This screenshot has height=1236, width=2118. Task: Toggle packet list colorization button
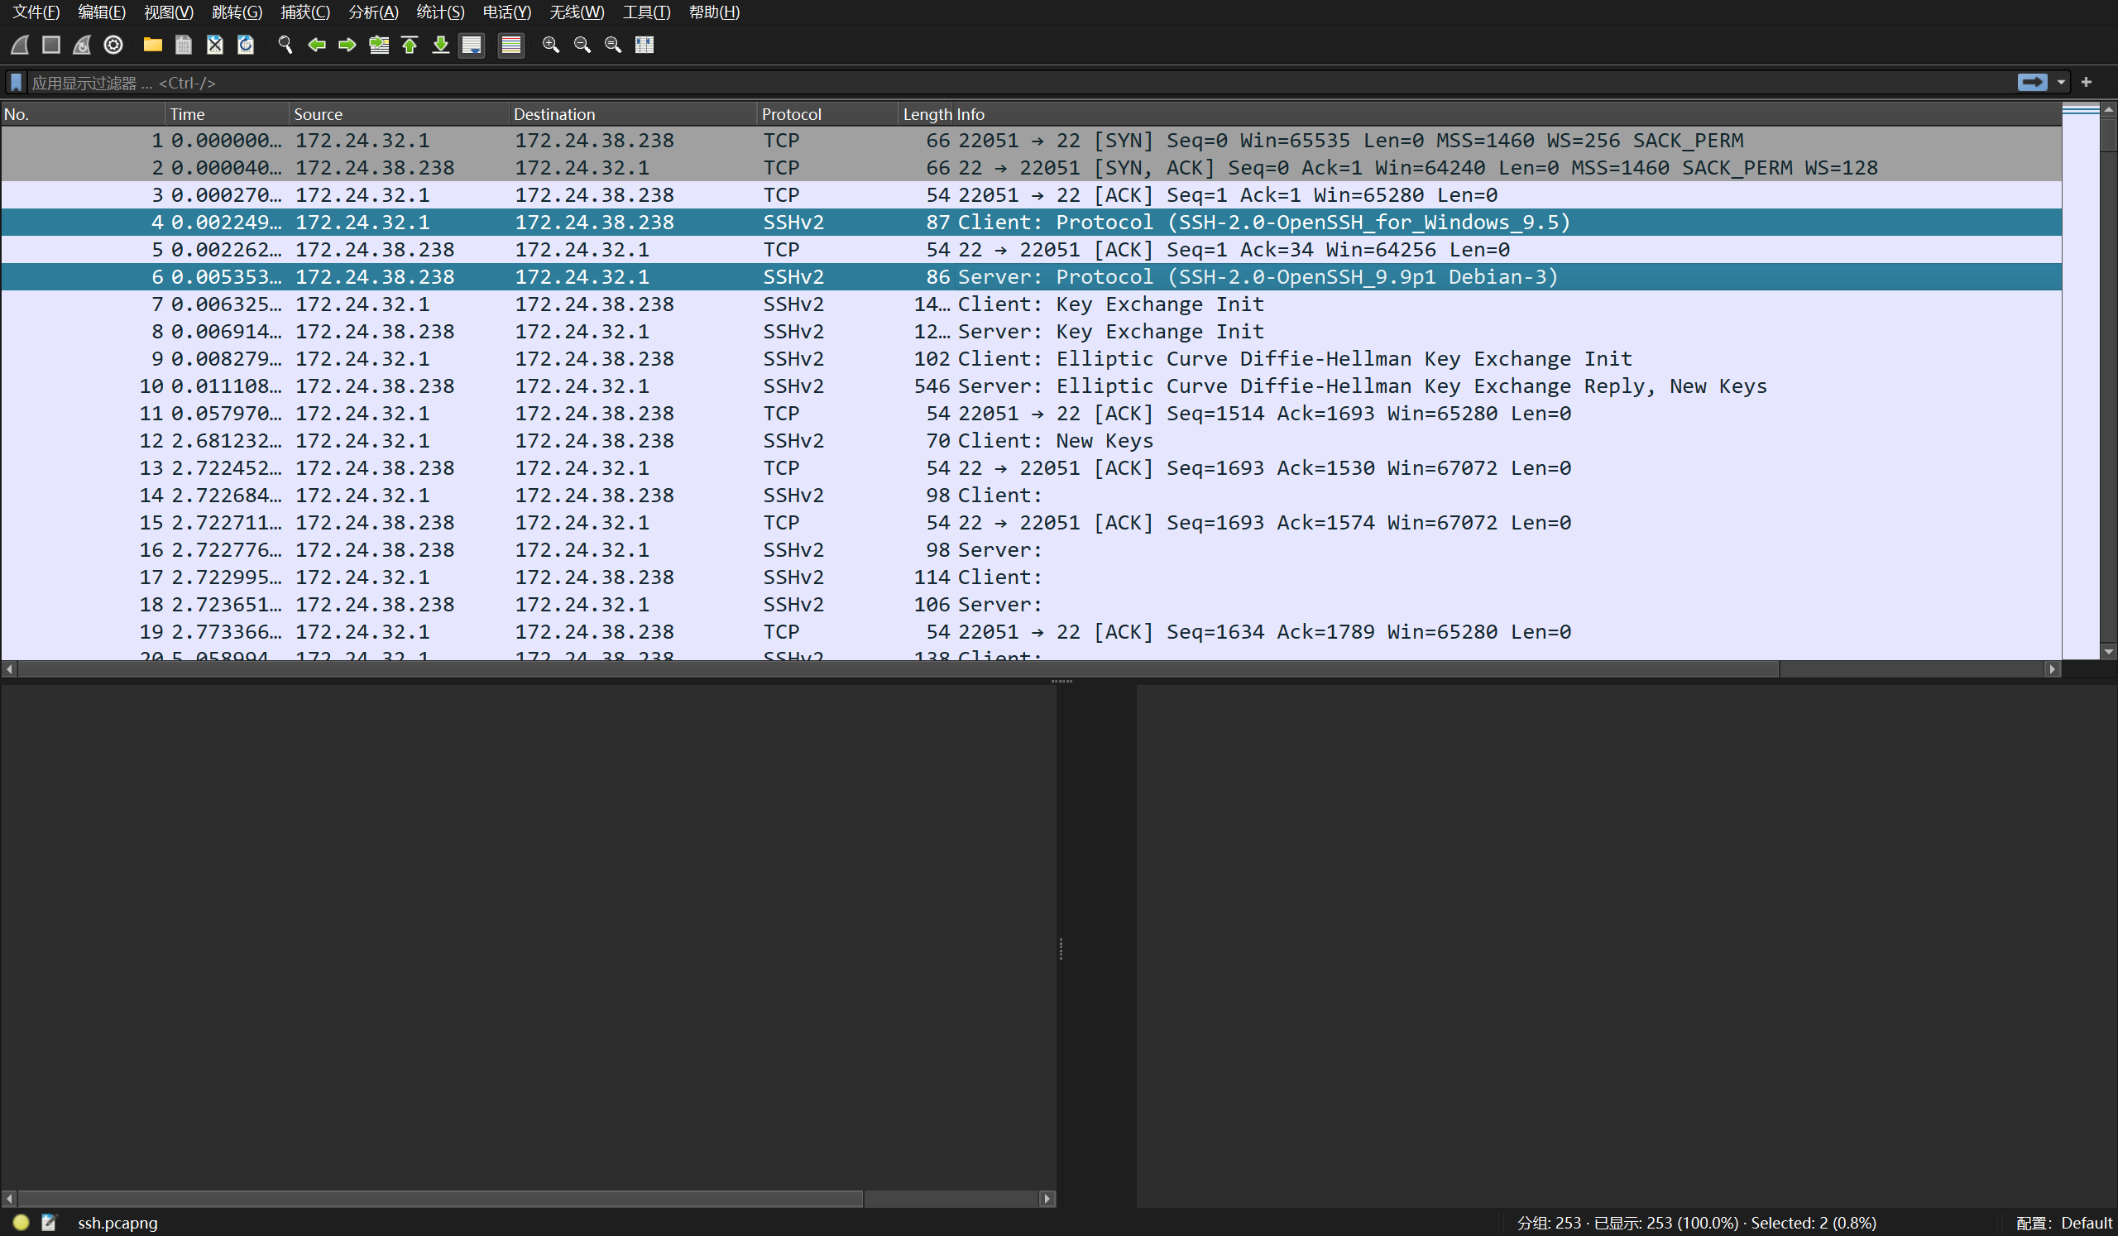pos(510,45)
